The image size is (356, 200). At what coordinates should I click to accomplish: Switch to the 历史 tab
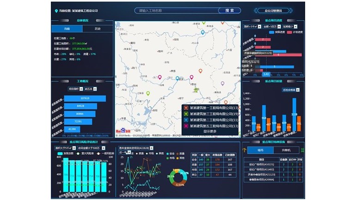98,29
